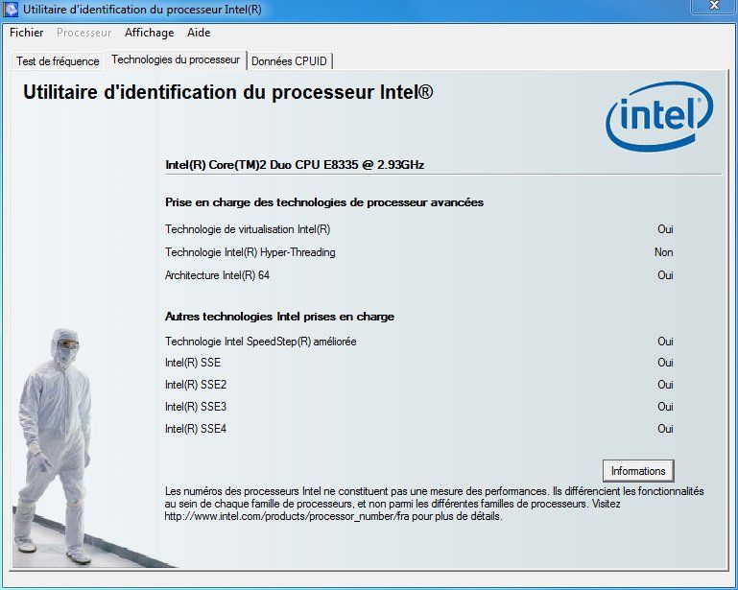Click the cleanroom technician image
The image size is (738, 590).
pos(54,447)
